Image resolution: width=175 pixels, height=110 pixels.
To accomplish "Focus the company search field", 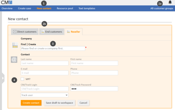I will point(53,48).
